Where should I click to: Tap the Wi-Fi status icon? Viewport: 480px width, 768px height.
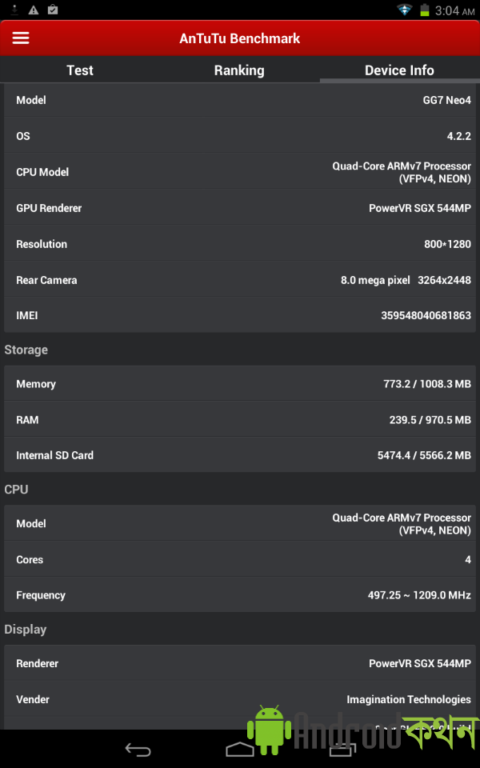point(404,10)
